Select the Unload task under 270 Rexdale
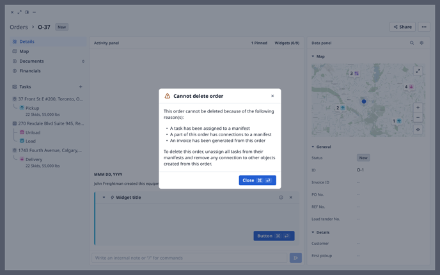 click(x=33, y=132)
